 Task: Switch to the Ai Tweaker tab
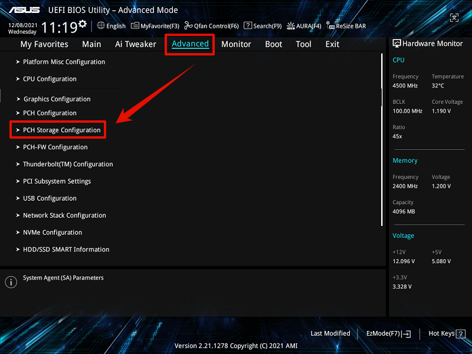tap(136, 44)
